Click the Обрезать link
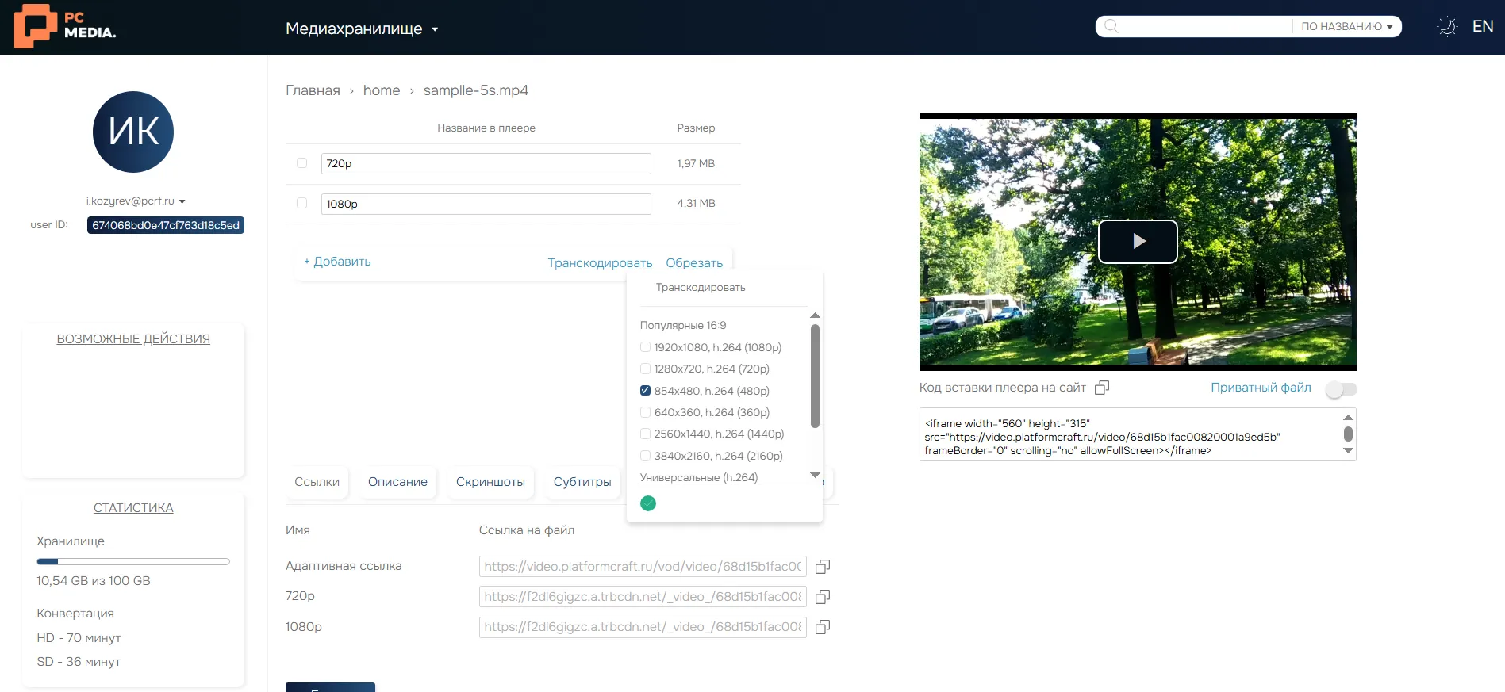 click(x=694, y=263)
